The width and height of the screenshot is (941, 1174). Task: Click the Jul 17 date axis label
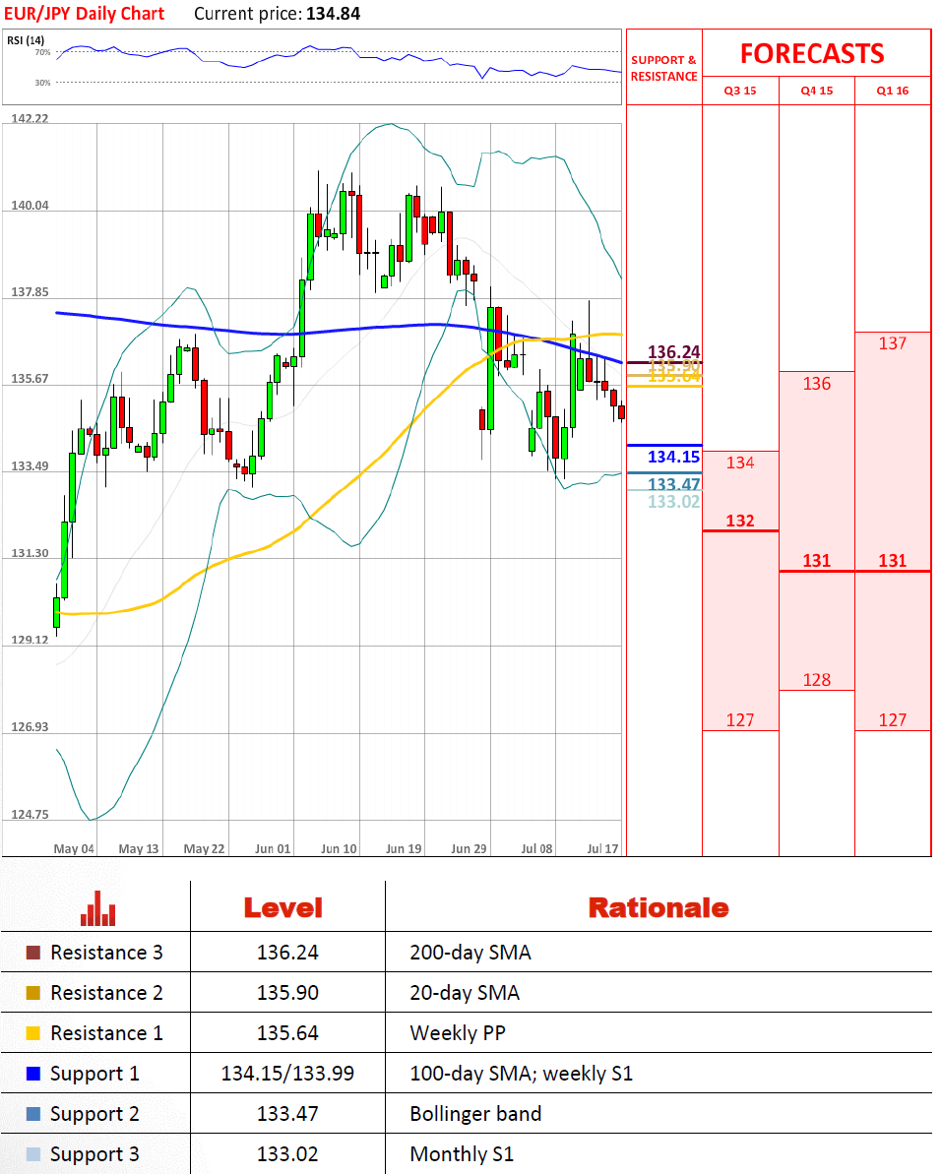tap(602, 849)
